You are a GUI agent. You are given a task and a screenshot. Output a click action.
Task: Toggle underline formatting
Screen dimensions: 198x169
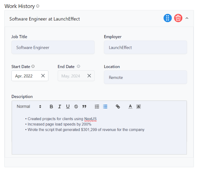[x=68, y=107]
